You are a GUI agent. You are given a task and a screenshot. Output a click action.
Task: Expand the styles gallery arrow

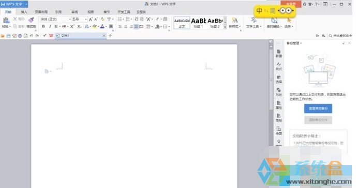(225, 27)
